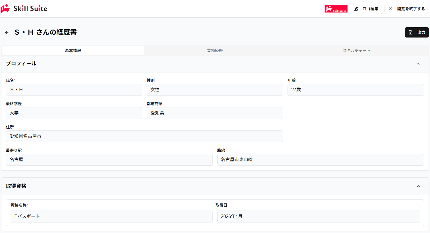Screen dimensions: 430x233
Task: Click the 取得日 field showing 2026年1月
Action: (319, 217)
